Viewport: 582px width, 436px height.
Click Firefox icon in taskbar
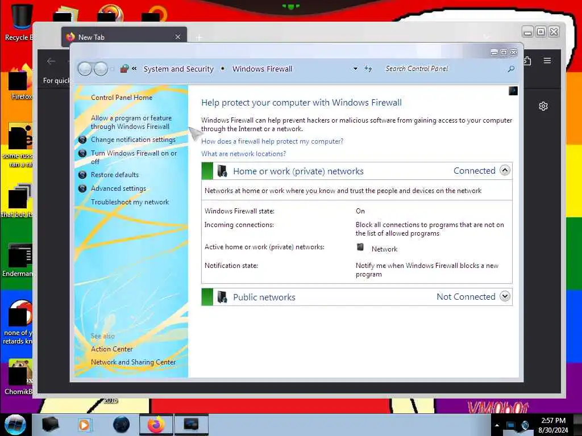[x=156, y=425]
